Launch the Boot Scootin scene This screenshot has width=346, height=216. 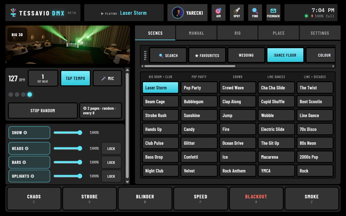315,102
